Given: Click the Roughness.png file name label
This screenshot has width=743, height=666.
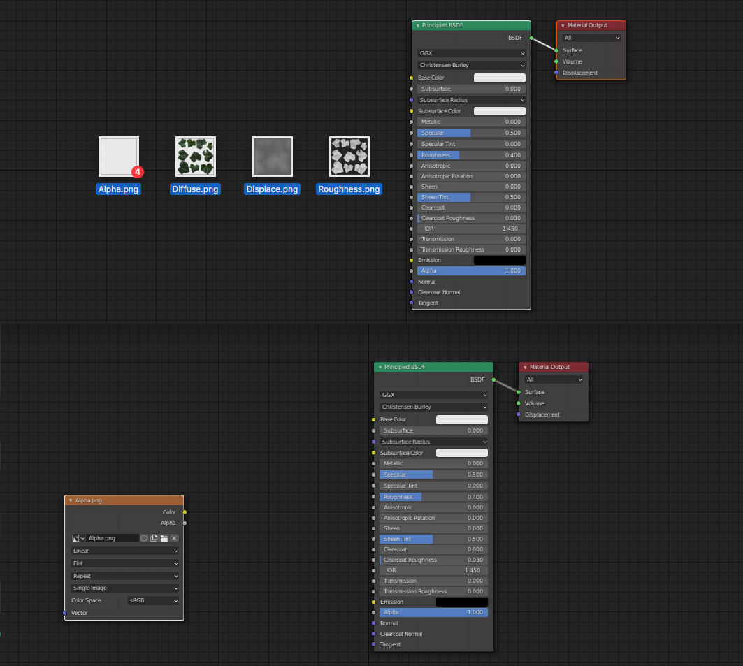Looking at the screenshot, I should coord(349,189).
